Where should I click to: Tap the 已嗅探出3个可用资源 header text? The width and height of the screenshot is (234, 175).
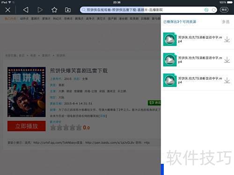click(180, 22)
